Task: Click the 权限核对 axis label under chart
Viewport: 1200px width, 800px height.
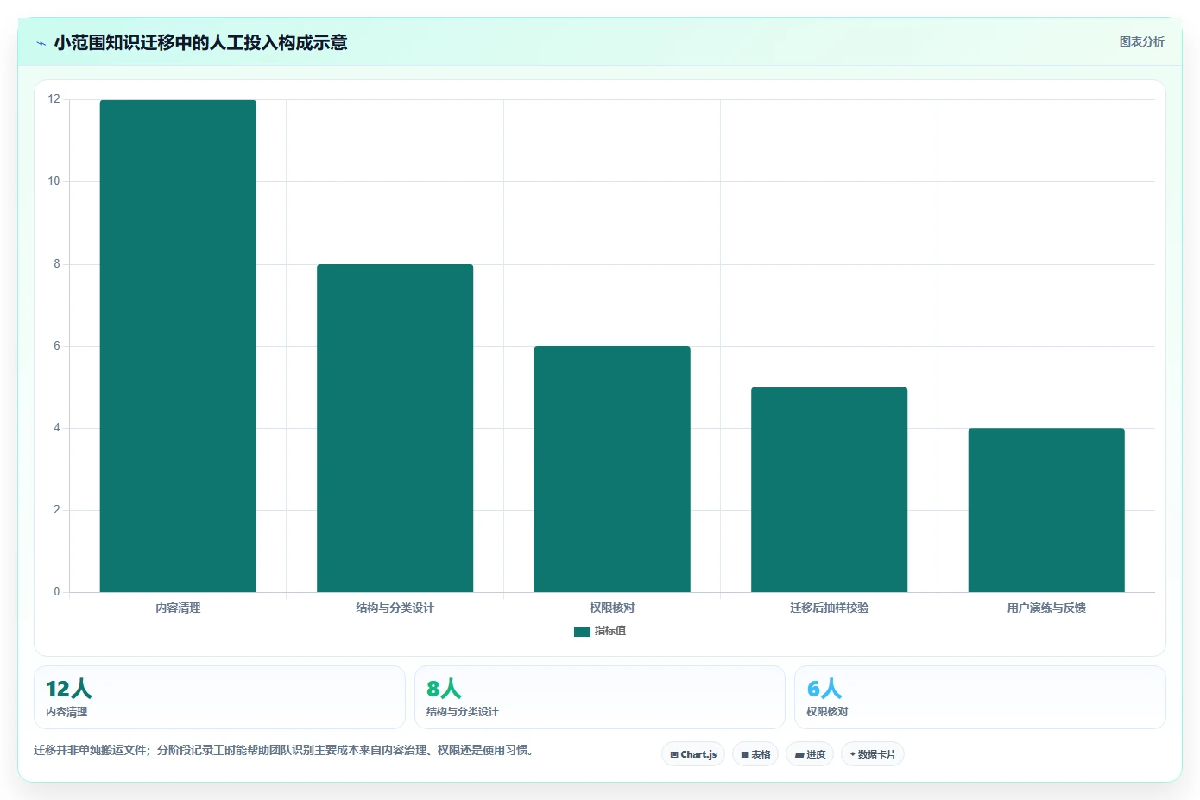Action: [x=612, y=608]
